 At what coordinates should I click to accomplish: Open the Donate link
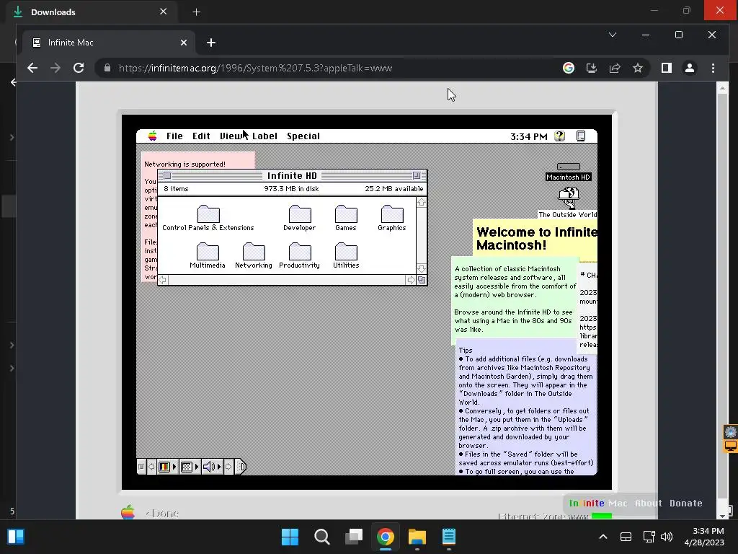point(686,503)
